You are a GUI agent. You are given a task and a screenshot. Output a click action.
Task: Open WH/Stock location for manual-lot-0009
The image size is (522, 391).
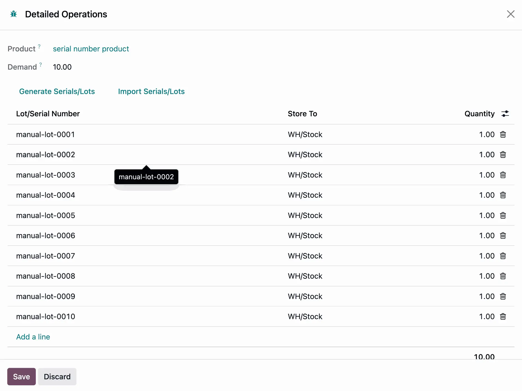click(305, 296)
